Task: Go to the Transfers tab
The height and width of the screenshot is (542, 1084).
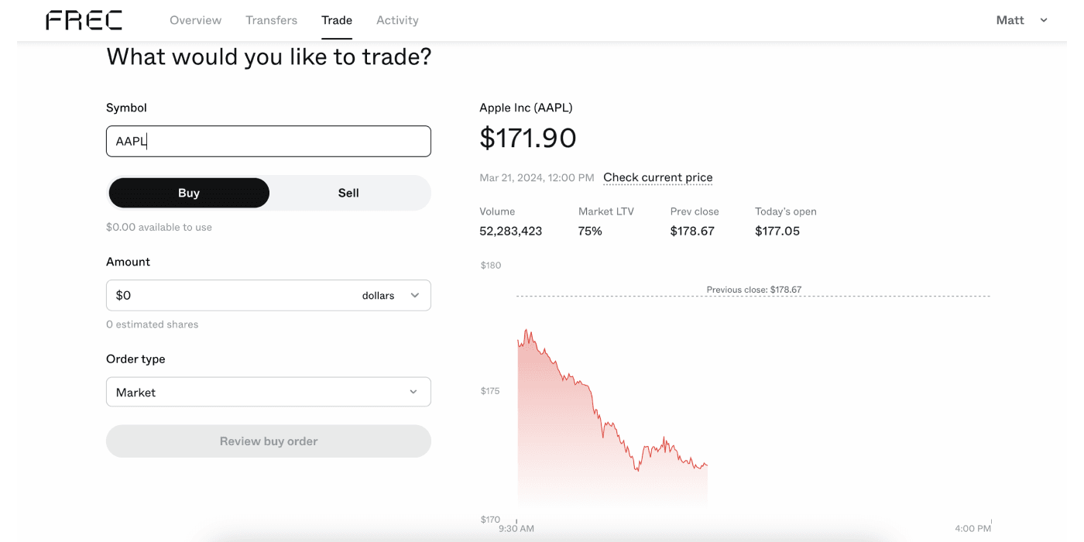Action: tap(271, 20)
